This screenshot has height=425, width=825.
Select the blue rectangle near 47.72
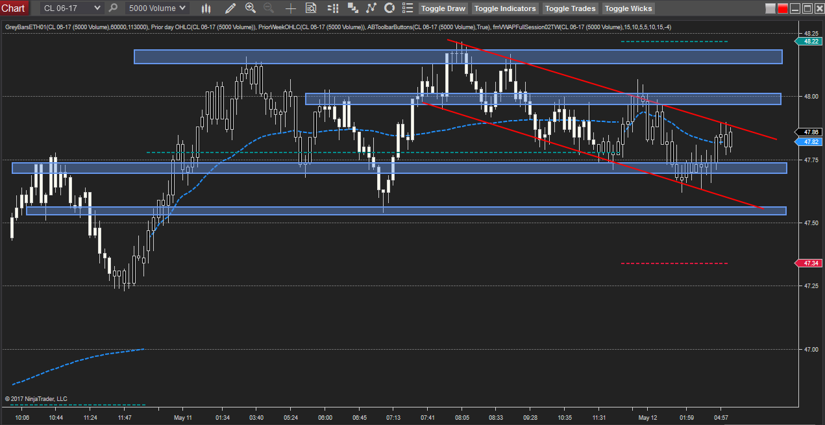pyautogui.click(x=399, y=167)
